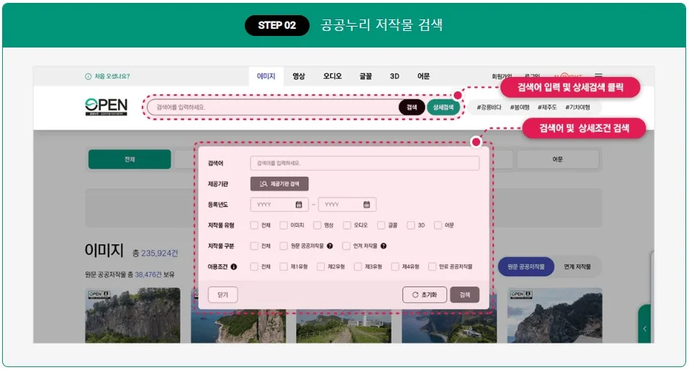Click 총 235,924건 count text
This screenshot has width=689, height=370.
pyautogui.click(x=155, y=253)
